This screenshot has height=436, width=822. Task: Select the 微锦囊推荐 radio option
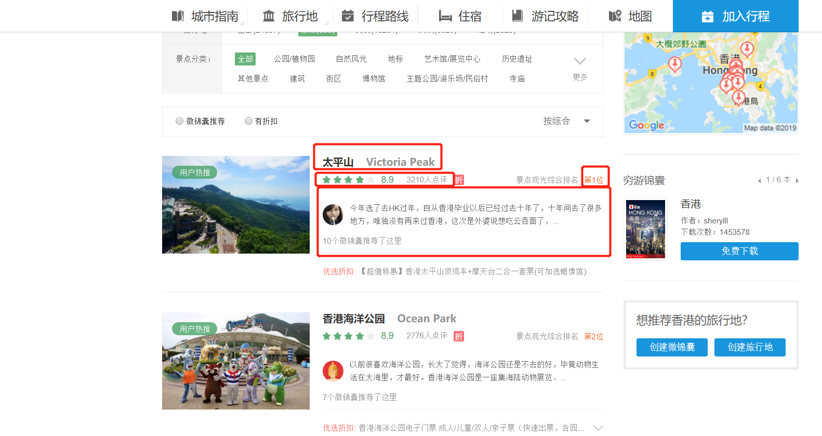180,121
